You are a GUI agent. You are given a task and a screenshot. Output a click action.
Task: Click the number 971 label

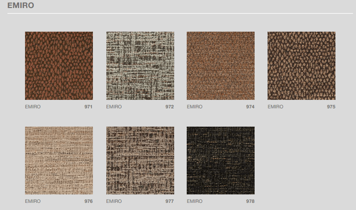click(x=88, y=107)
